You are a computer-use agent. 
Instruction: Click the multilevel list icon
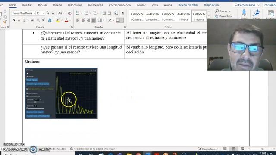point(95,13)
